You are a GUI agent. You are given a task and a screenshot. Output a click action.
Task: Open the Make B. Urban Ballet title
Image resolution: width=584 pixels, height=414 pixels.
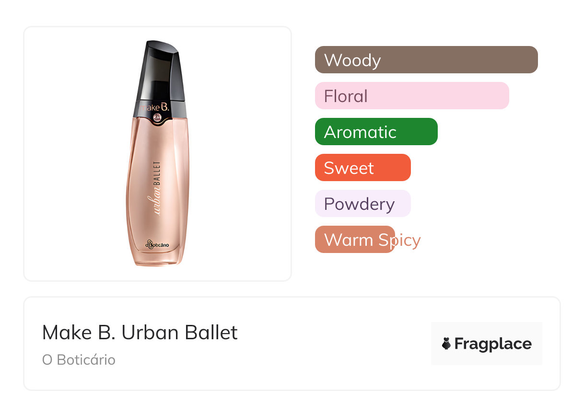[140, 333]
